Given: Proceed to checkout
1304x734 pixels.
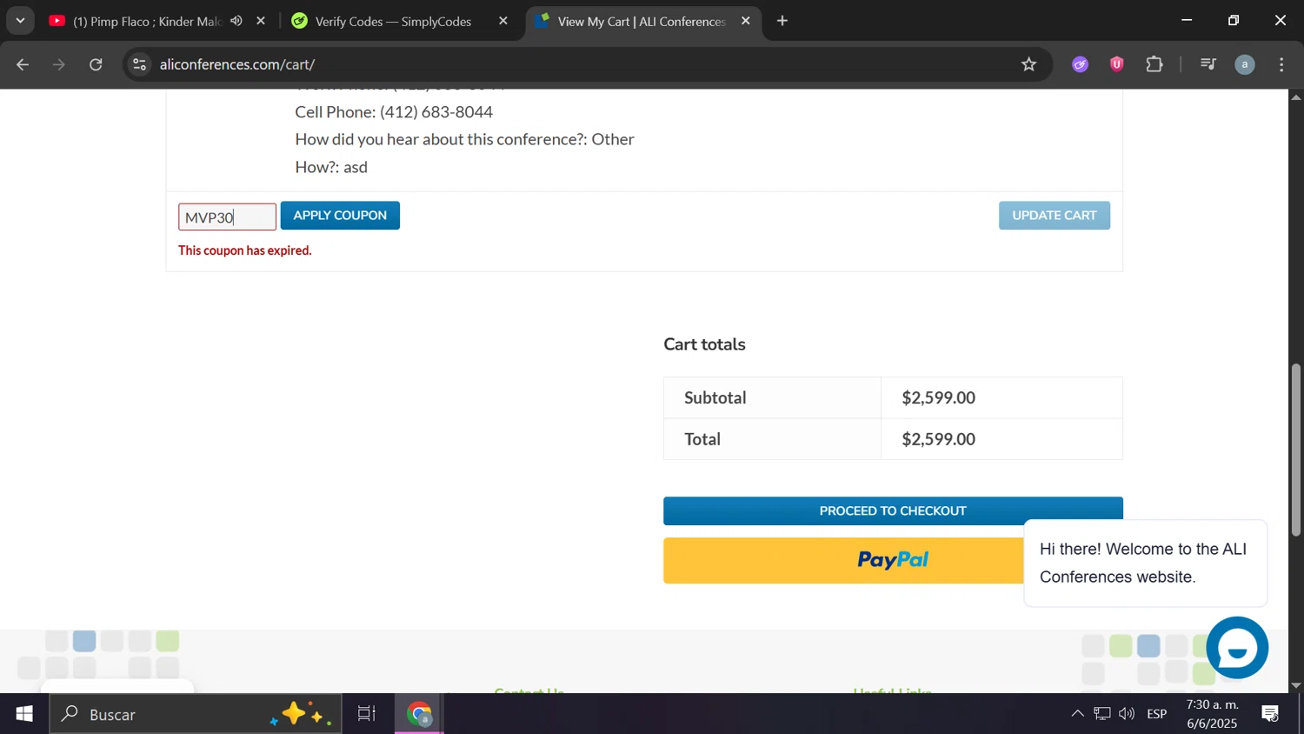Looking at the screenshot, I should pos(893,511).
